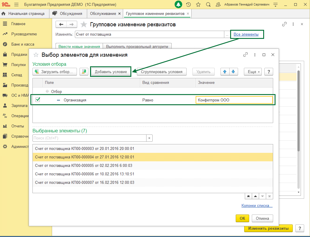Click the search magnifier icon

[208, 5]
